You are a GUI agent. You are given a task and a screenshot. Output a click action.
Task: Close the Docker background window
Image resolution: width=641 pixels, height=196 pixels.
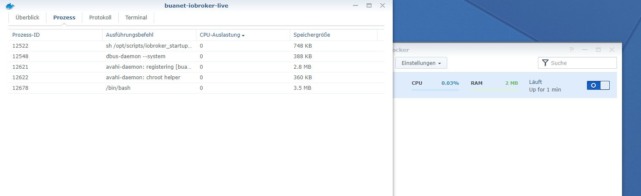611,50
